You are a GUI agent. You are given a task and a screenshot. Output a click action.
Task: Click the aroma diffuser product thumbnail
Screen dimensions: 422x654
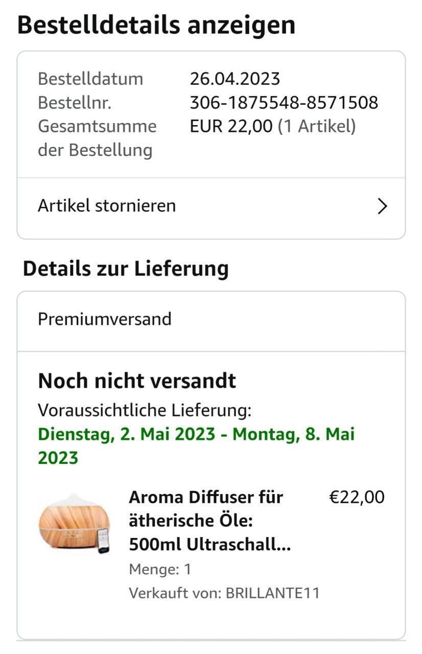pos(74,523)
